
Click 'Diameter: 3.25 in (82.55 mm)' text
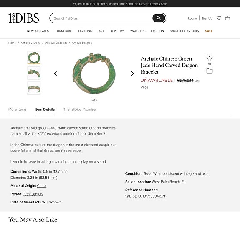[x=34, y=178]
